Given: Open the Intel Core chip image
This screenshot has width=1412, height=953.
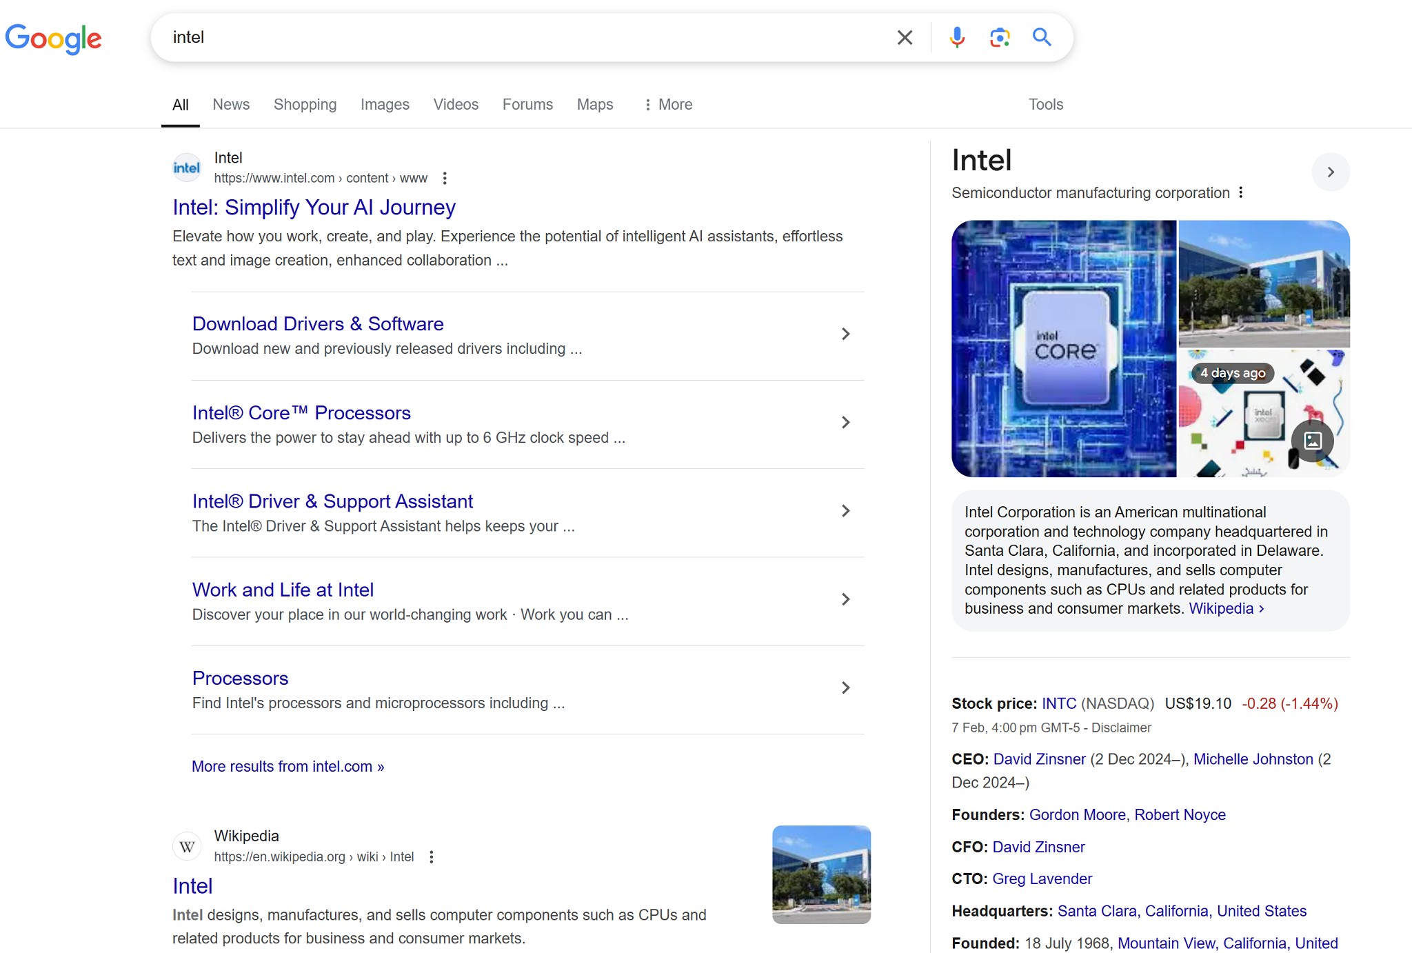Looking at the screenshot, I should (x=1064, y=348).
